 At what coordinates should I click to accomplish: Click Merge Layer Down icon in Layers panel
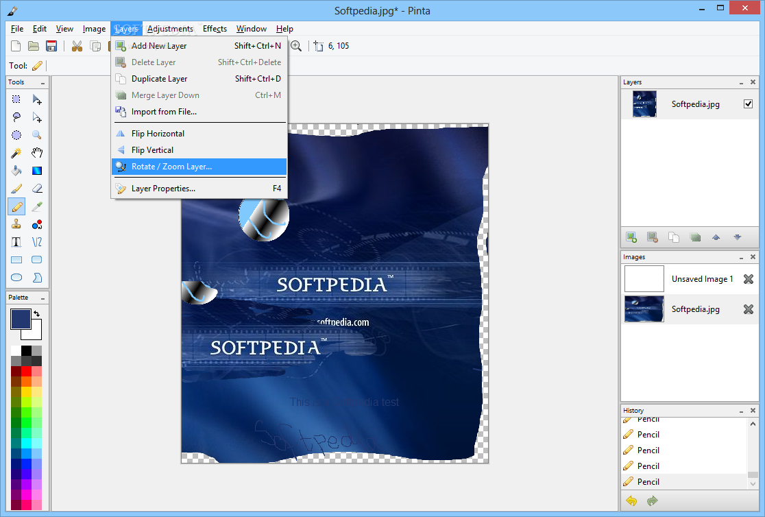coord(695,237)
